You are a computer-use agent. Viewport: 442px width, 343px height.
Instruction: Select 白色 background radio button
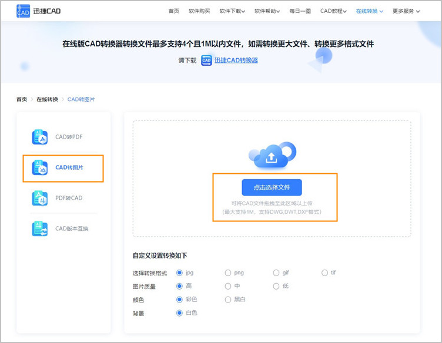click(180, 313)
